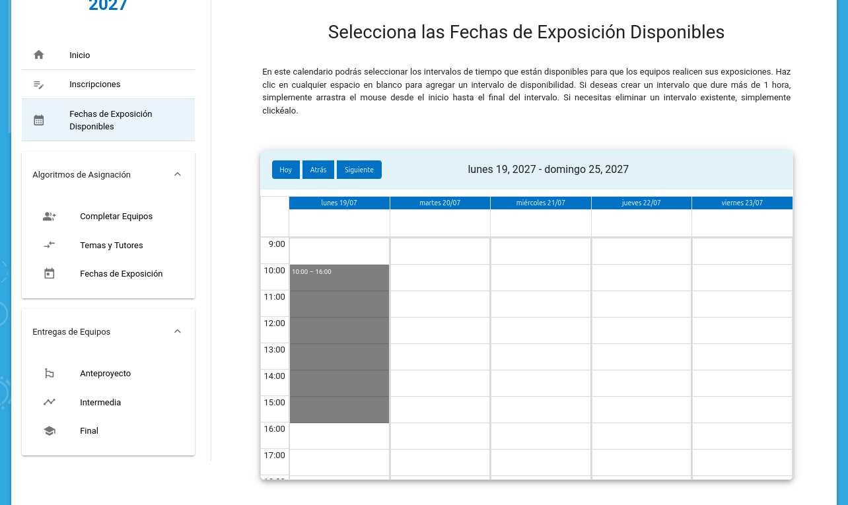Click the flag icon for Anteproyecto
This screenshot has width=848, height=505.
tap(50, 374)
